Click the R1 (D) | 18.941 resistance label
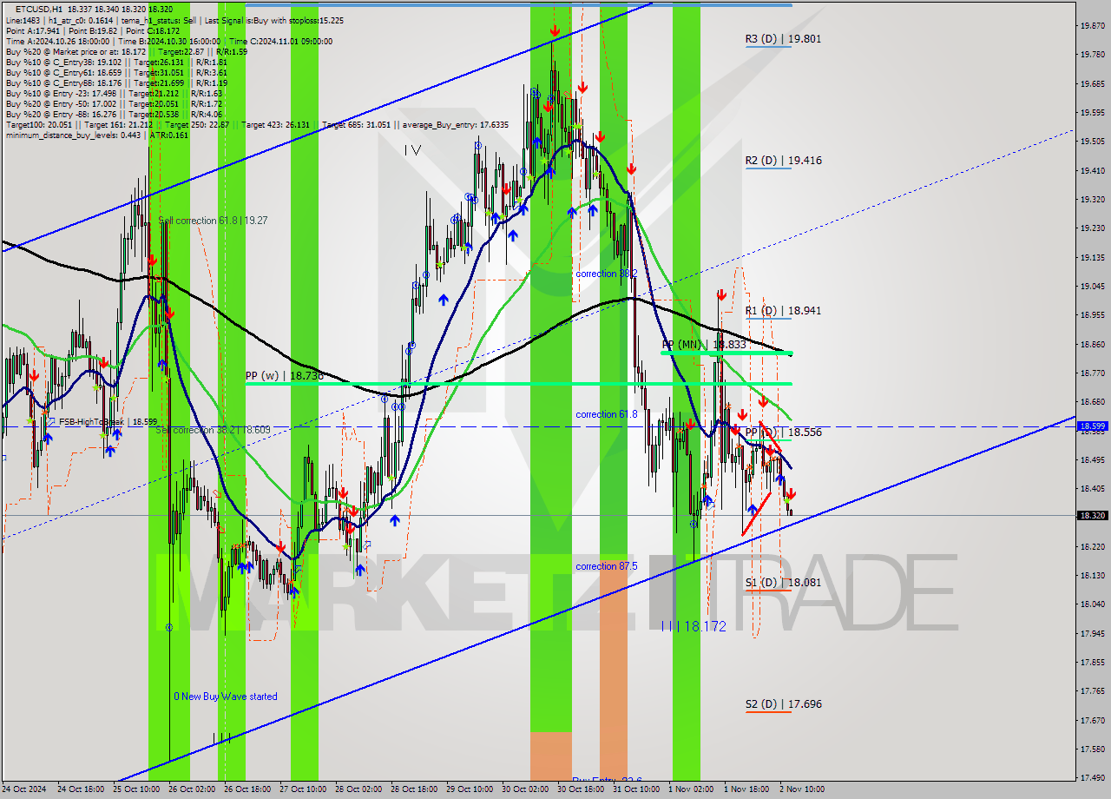The height and width of the screenshot is (799, 1111). (x=783, y=310)
